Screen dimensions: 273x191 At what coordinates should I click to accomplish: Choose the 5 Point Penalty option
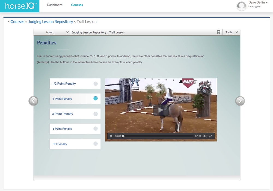(x=75, y=129)
